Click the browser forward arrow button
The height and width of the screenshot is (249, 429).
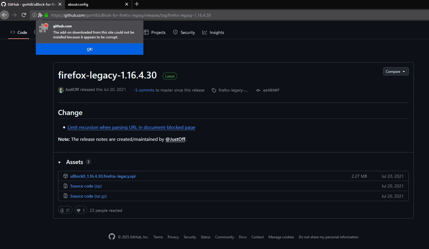pyautogui.click(x=14, y=15)
